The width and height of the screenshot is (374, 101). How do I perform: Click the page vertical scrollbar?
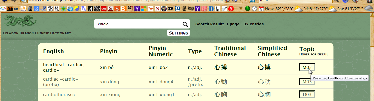click(372, 57)
